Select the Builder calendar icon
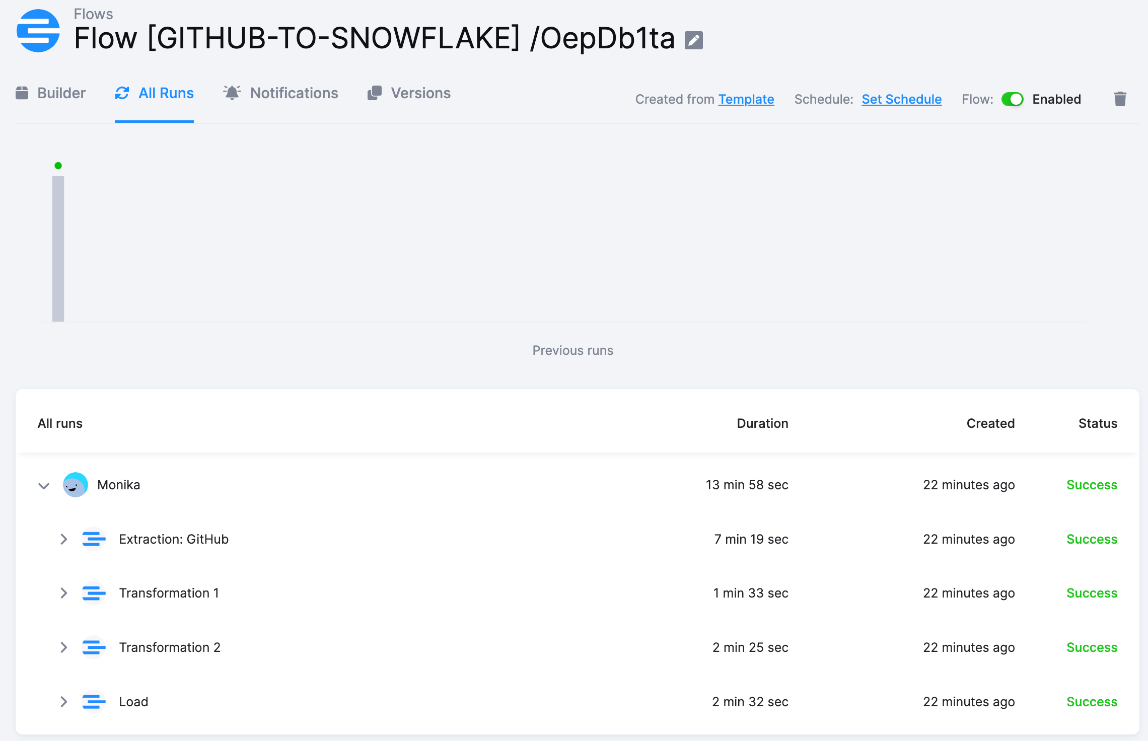1148x741 pixels. 23,93
